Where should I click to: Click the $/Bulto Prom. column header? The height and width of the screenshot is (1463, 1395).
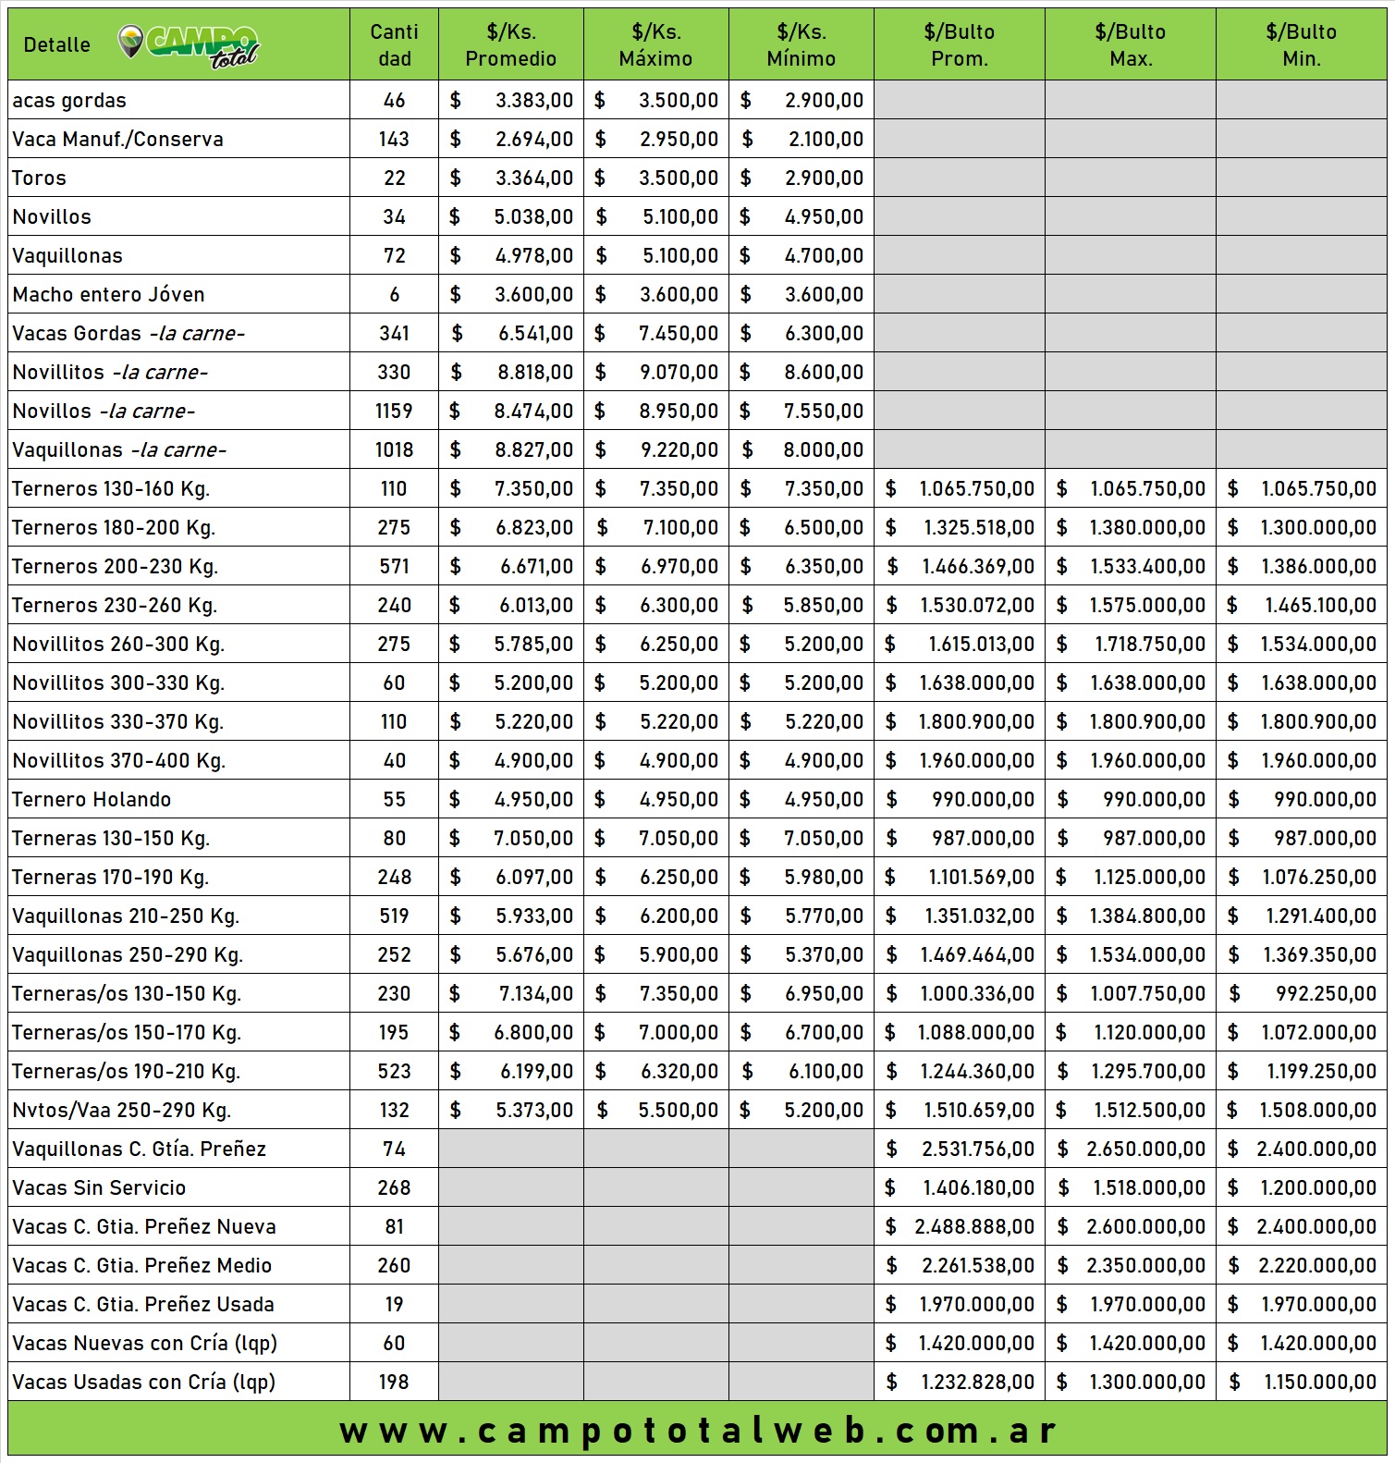point(959,45)
